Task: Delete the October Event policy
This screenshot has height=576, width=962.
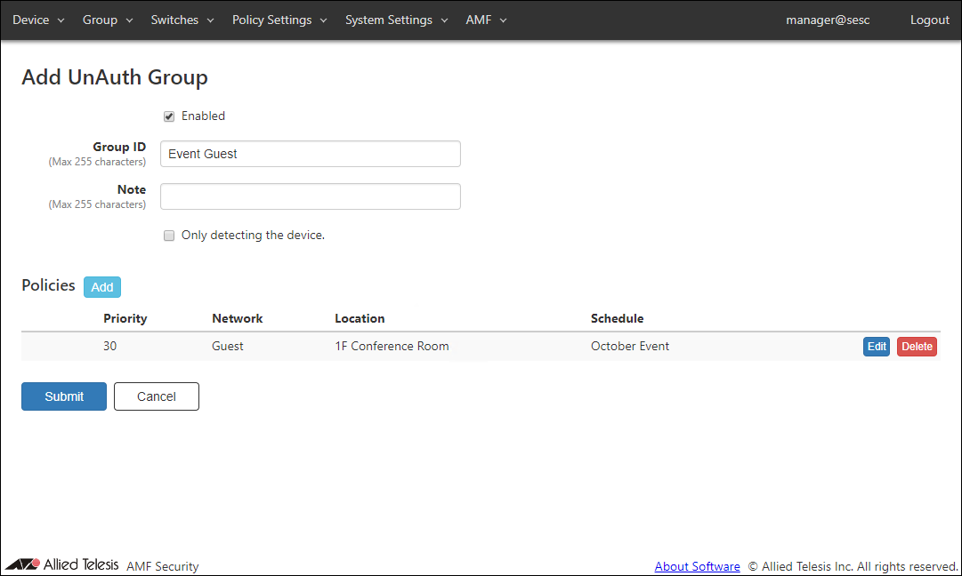Action: point(917,347)
